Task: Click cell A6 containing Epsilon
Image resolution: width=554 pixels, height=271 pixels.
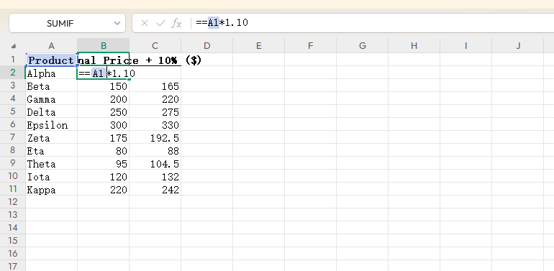Action: click(52, 124)
